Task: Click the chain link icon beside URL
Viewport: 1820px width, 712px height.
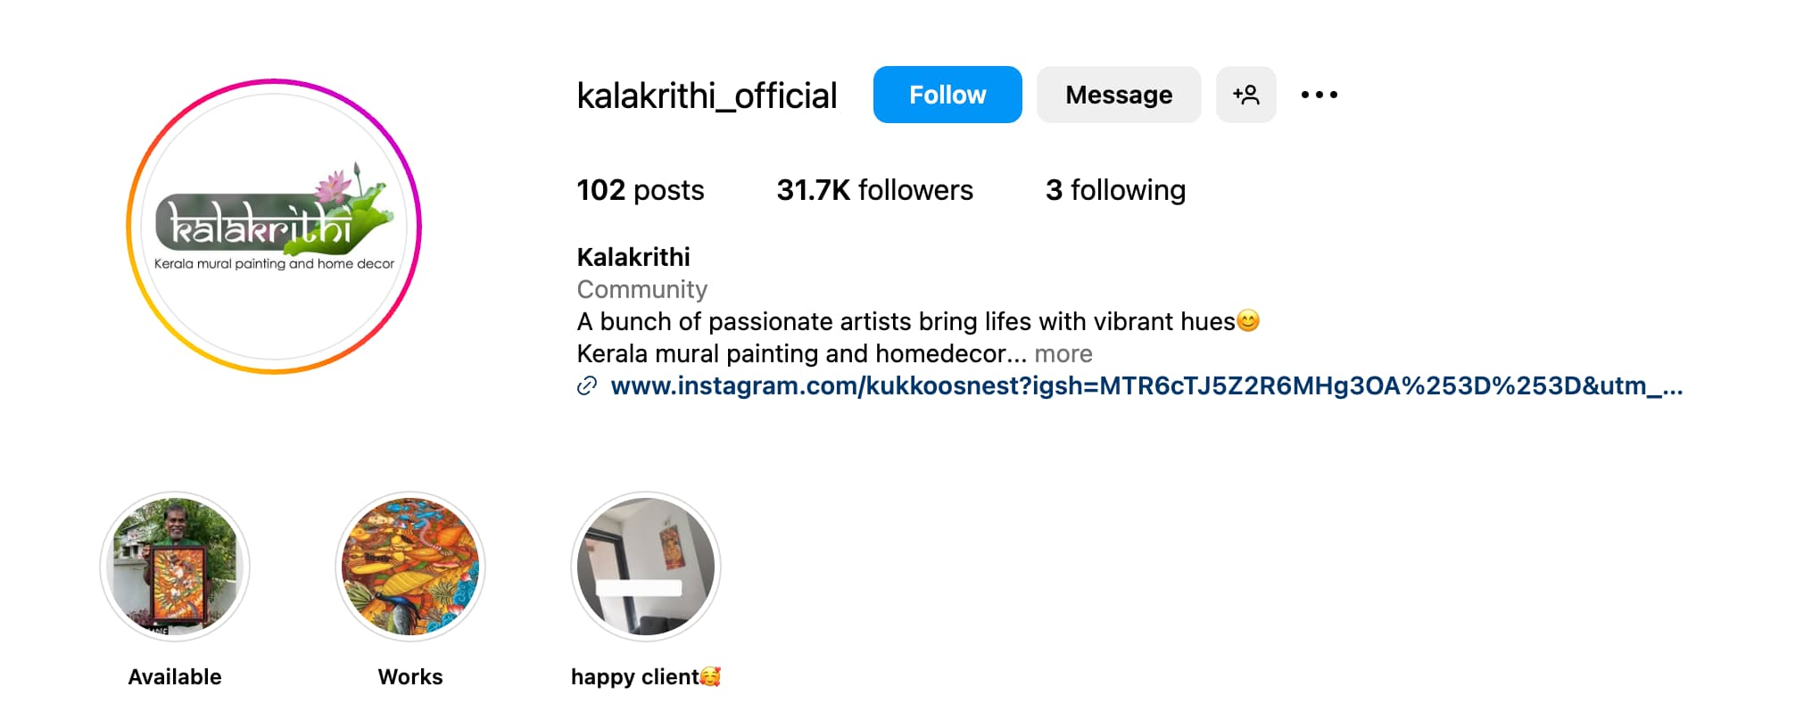Action: (x=587, y=386)
